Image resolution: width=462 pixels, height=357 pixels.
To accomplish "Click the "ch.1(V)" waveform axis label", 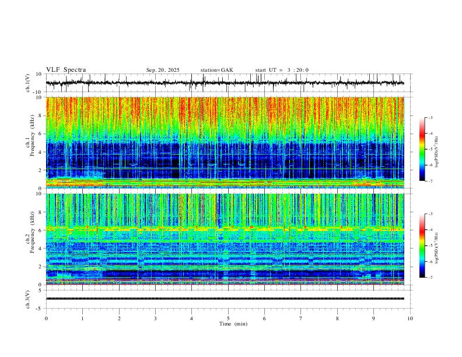I will [28, 83].
